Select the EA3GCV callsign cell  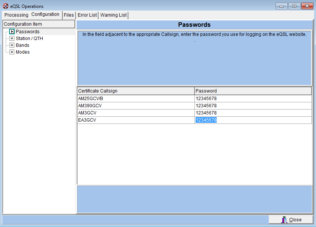click(x=136, y=120)
